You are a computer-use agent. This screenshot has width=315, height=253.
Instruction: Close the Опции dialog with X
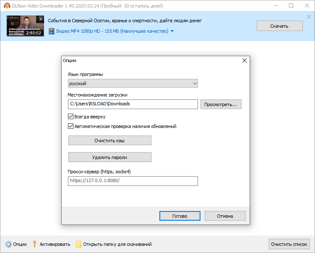click(x=245, y=60)
